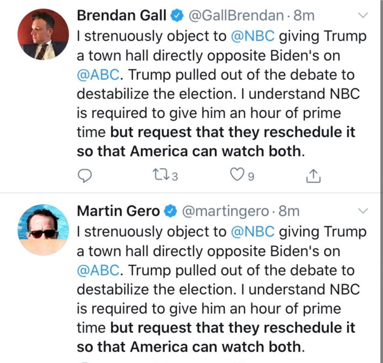Open the @GallBrendan handle
The image size is (383, 363).
[x=236, y=15]
